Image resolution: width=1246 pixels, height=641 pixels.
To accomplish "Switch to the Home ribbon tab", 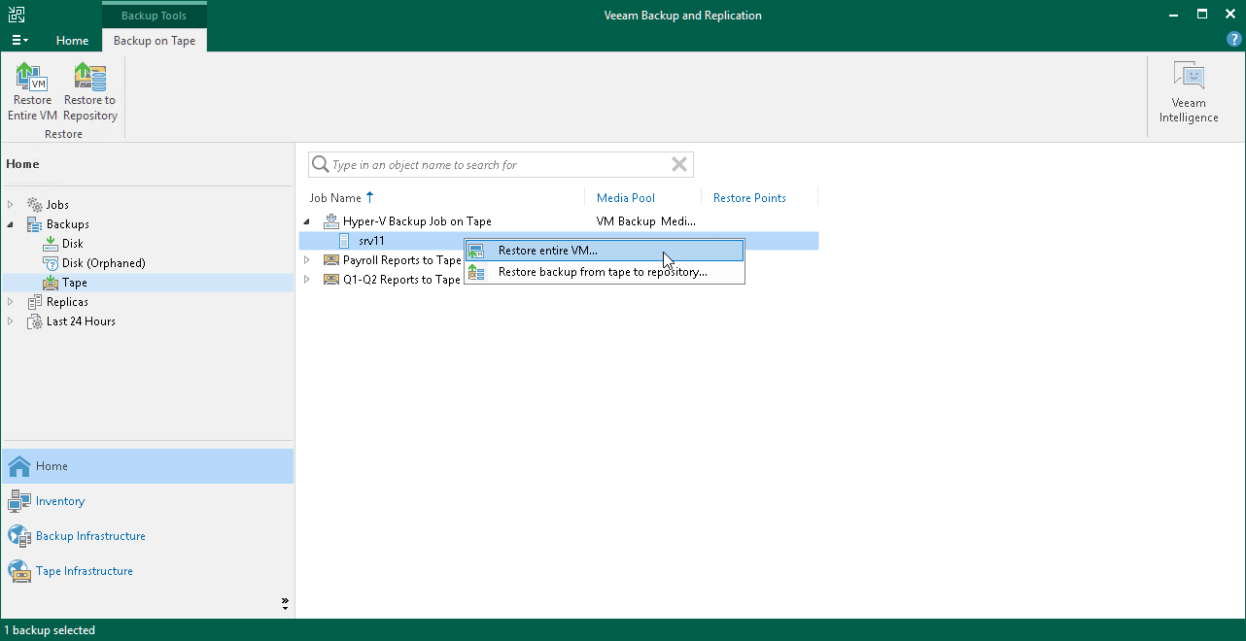I will [72, 41].
